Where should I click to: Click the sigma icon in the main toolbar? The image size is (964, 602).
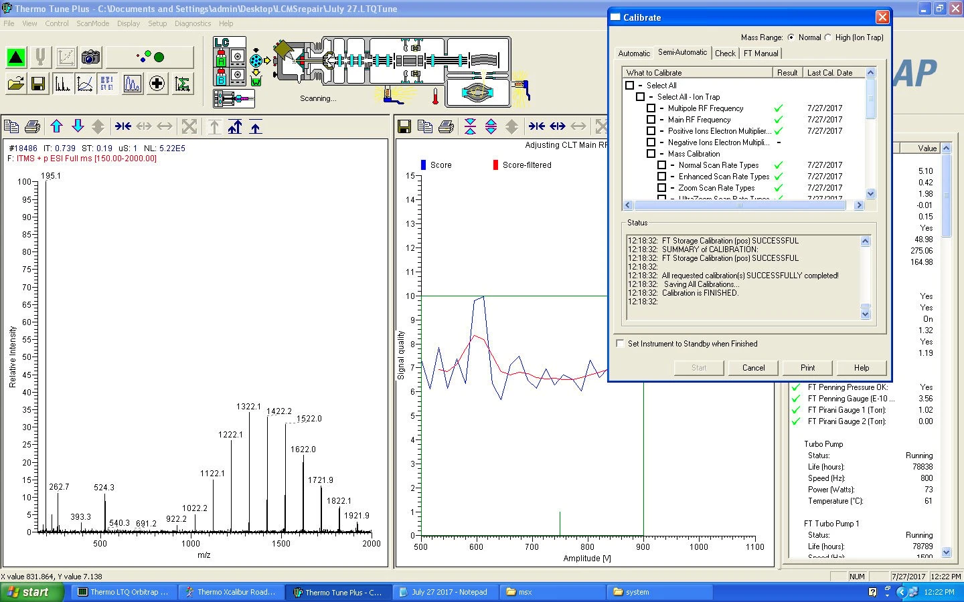click(182, 84)
